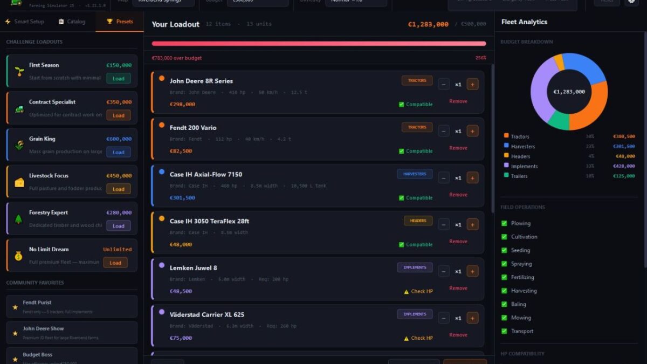This screenshot has height=364, width=647.
Task: Select the Presets tab
Action: pyautogui.click(x=120, y=22)
